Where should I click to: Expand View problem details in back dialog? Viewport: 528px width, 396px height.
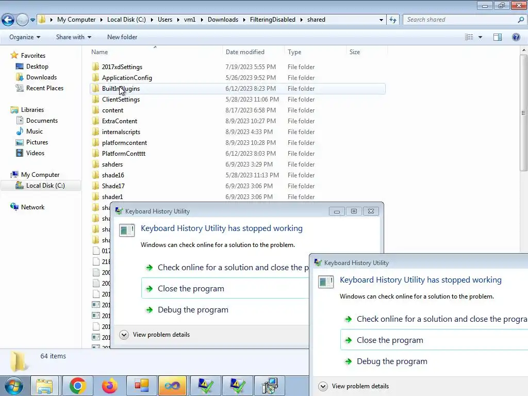pos(155,334)
